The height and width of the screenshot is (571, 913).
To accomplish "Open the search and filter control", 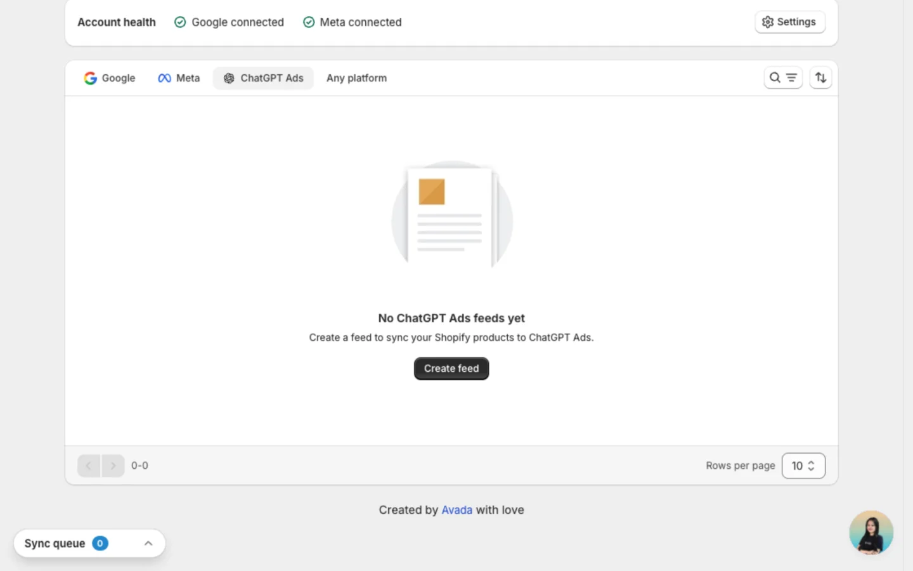I will point(783,77).
